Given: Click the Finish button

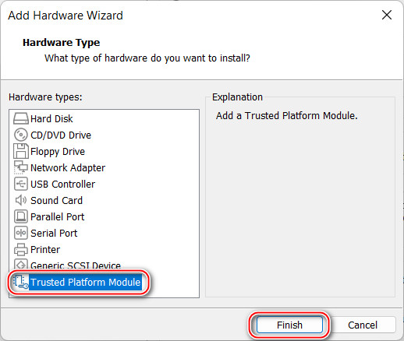Looking at the screenshot, I should [289, 325].
